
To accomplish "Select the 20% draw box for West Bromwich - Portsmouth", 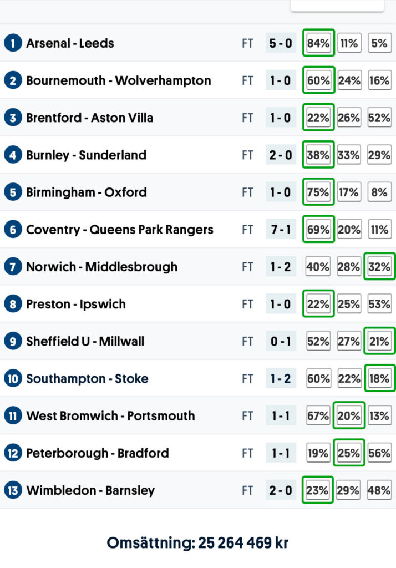I will click(x=349, y=416).
